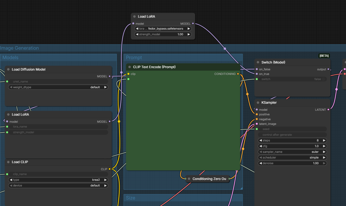This screenshot has height=206, width=346.
Task: Click the LATENT output port on KSampler
Action: [328, 110]
